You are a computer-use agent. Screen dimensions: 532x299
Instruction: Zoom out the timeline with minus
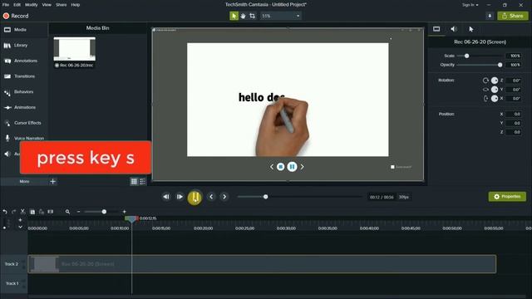[78, 212]
